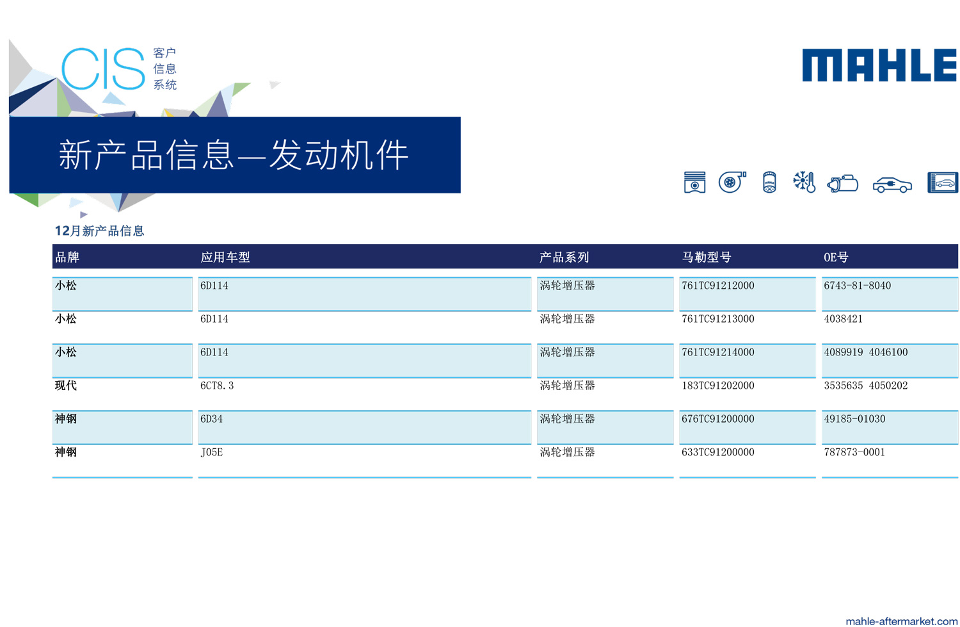Image resolution: width=960 pixels, height=627 pixels.
Task: Select model number 183TC91202000
Action: tap(718, 386)
